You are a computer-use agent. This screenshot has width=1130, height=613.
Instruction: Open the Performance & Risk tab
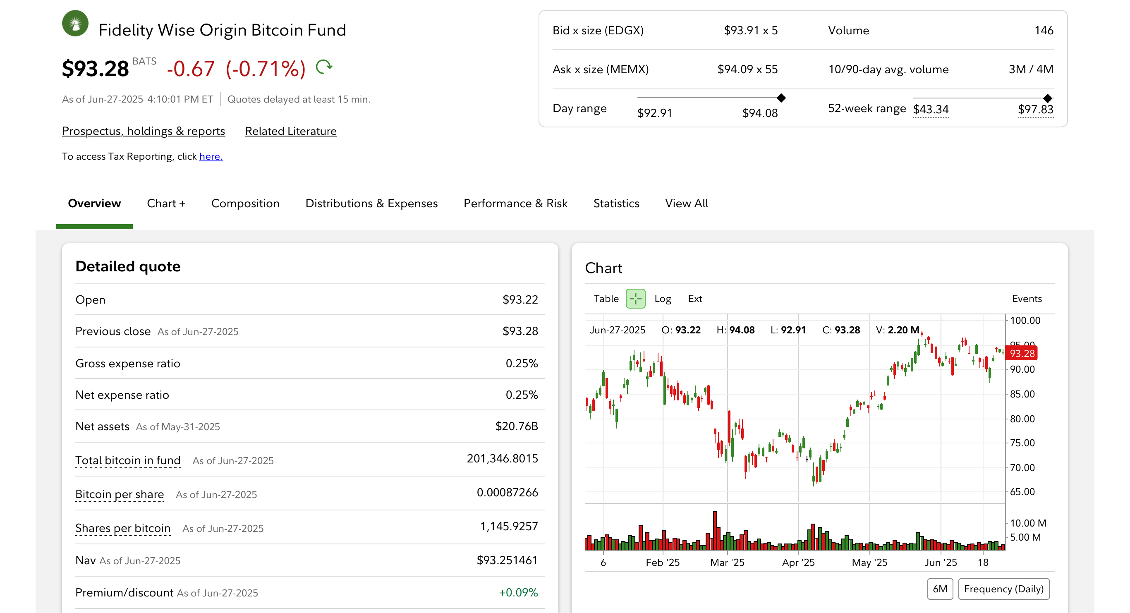(515, 203)
